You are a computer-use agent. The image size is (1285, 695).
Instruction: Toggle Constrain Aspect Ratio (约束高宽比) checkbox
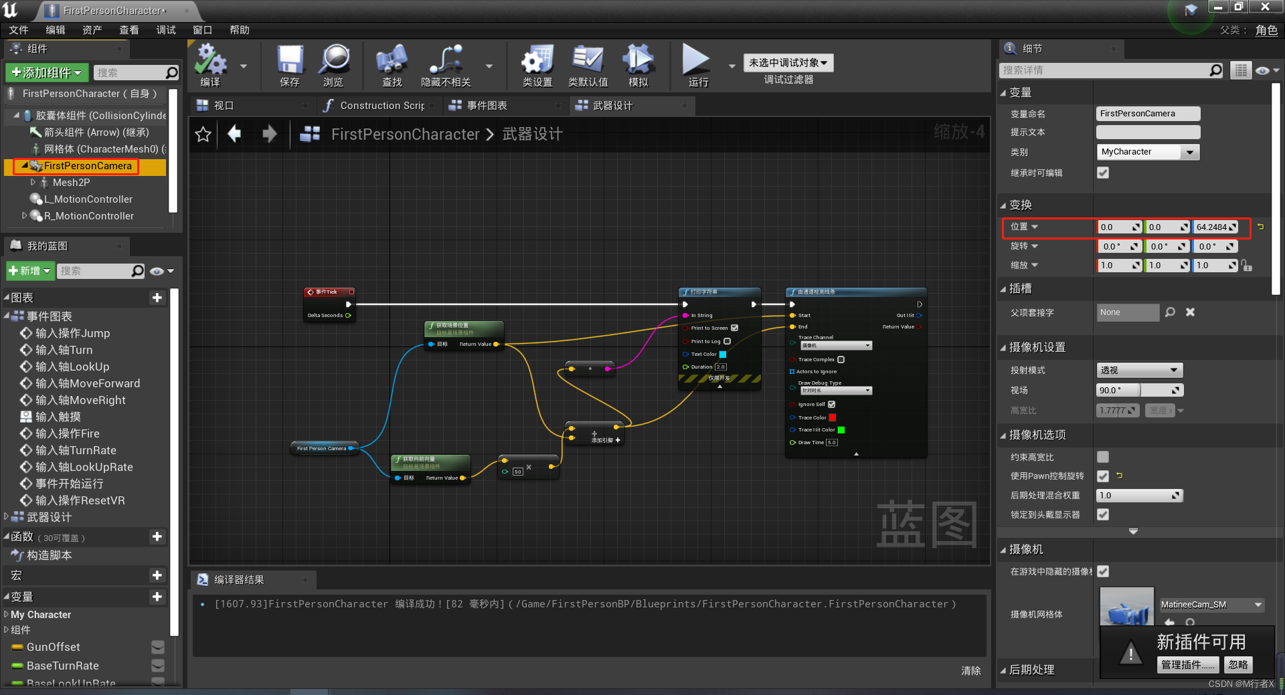tap(1103, 457)
